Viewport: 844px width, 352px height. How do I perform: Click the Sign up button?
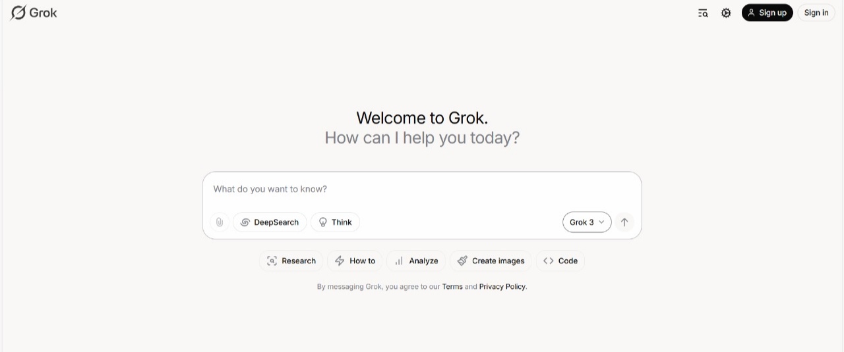[x=767, y=13]
